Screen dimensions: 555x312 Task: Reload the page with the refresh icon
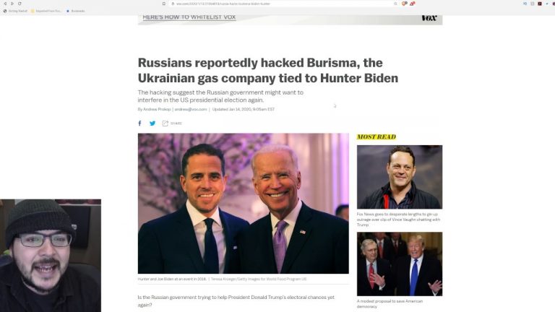20,4
